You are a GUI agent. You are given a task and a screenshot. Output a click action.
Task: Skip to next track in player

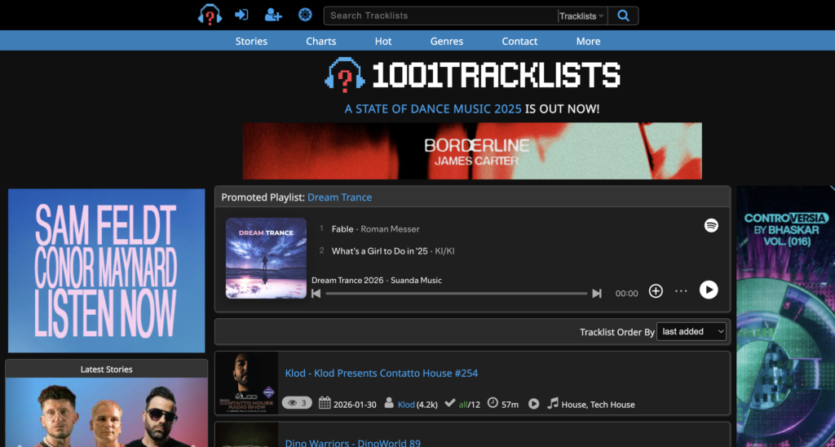pos(597,294)
